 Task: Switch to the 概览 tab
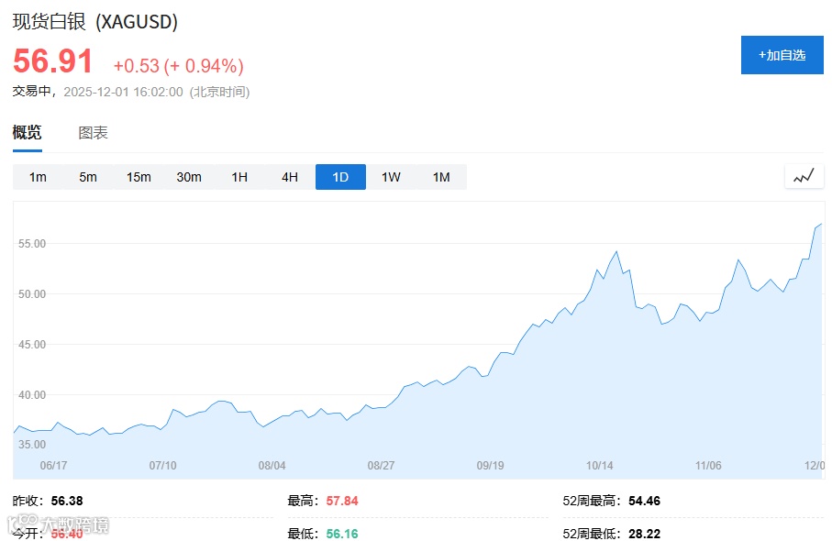[x=28, y=132]
